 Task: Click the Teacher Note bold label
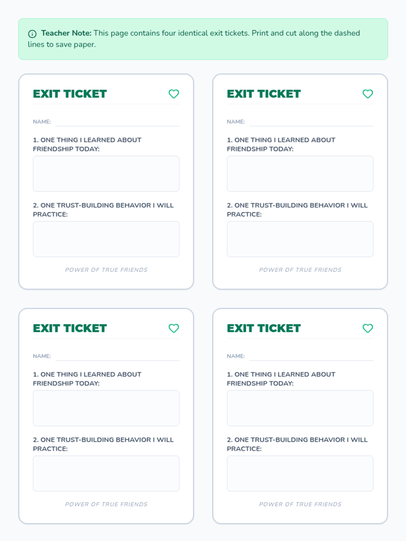(x=66, y=33)
